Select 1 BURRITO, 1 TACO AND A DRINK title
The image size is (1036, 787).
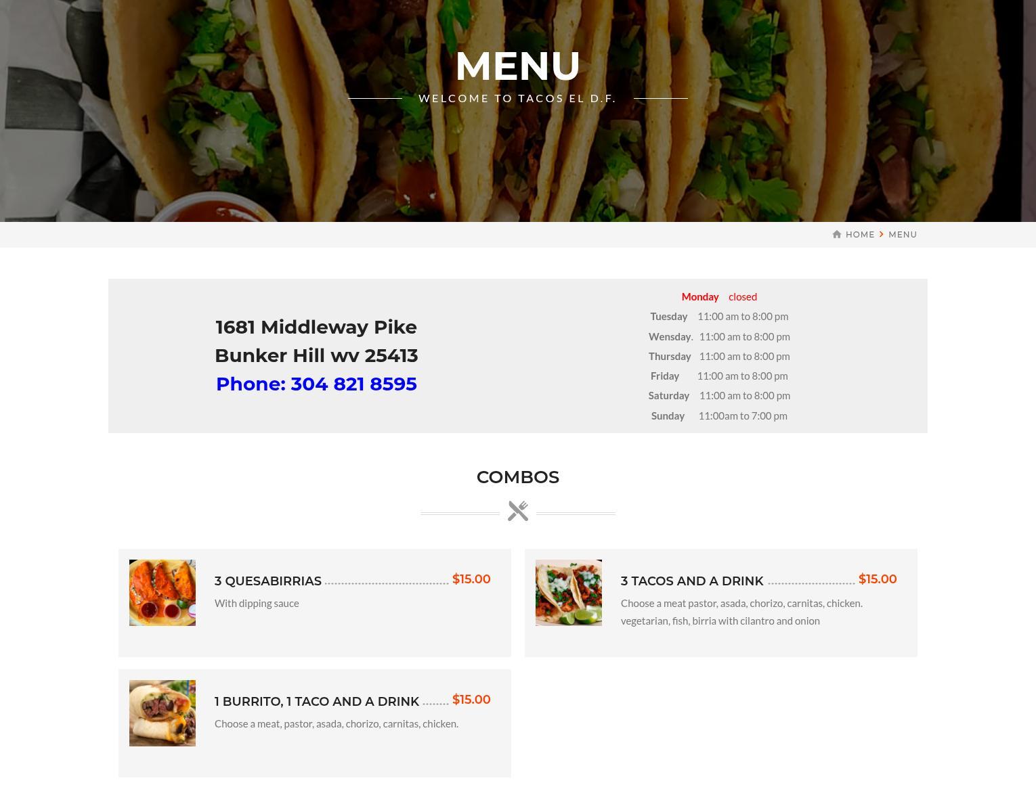[317, 701]
